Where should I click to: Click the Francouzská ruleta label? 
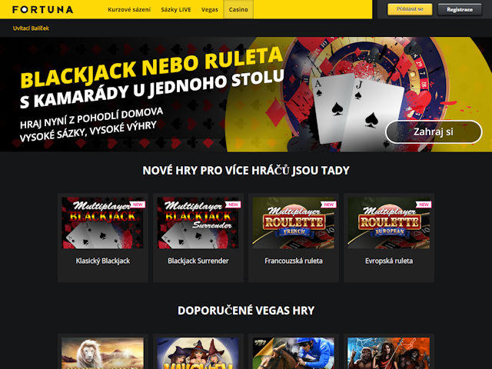[x=294, y=261]
